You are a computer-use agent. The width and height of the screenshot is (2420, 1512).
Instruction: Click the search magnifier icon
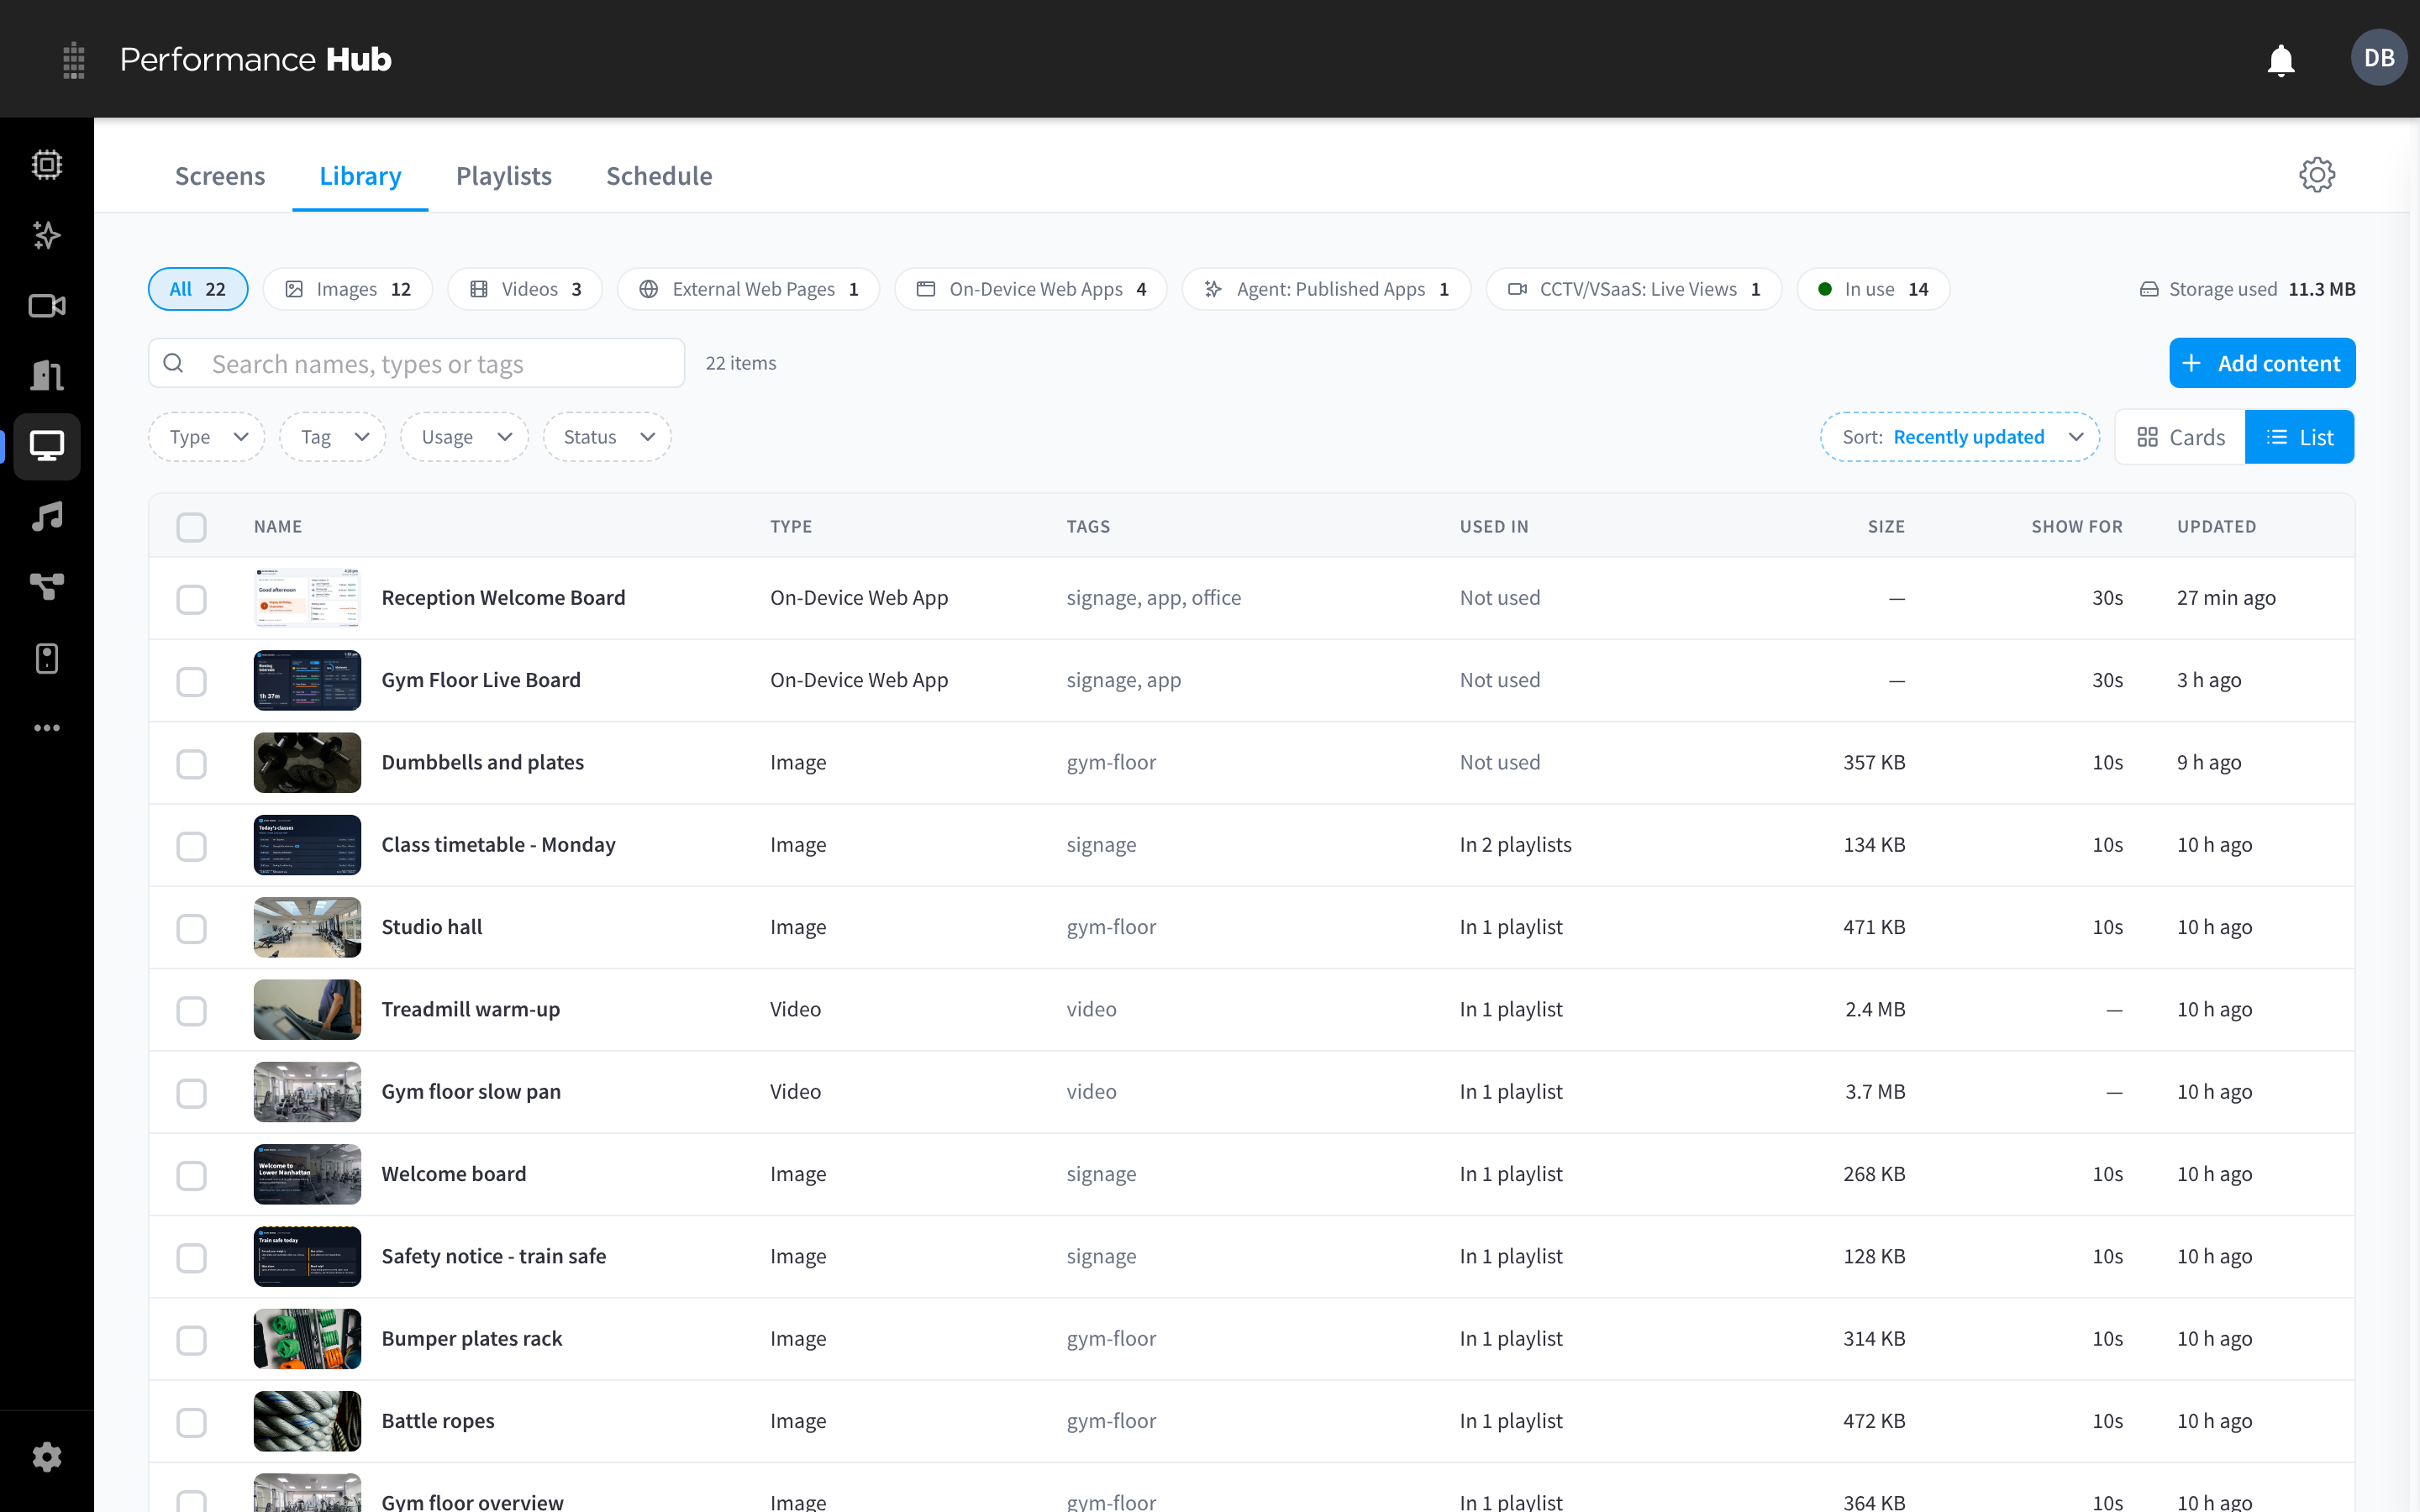[174, 363]
